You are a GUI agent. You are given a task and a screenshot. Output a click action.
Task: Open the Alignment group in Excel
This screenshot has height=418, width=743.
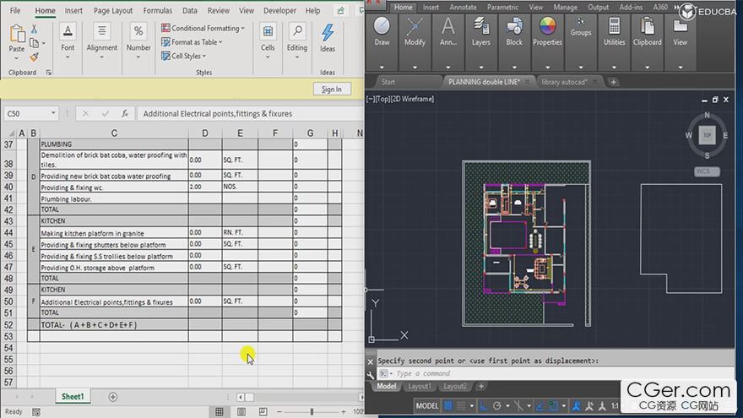102,41
